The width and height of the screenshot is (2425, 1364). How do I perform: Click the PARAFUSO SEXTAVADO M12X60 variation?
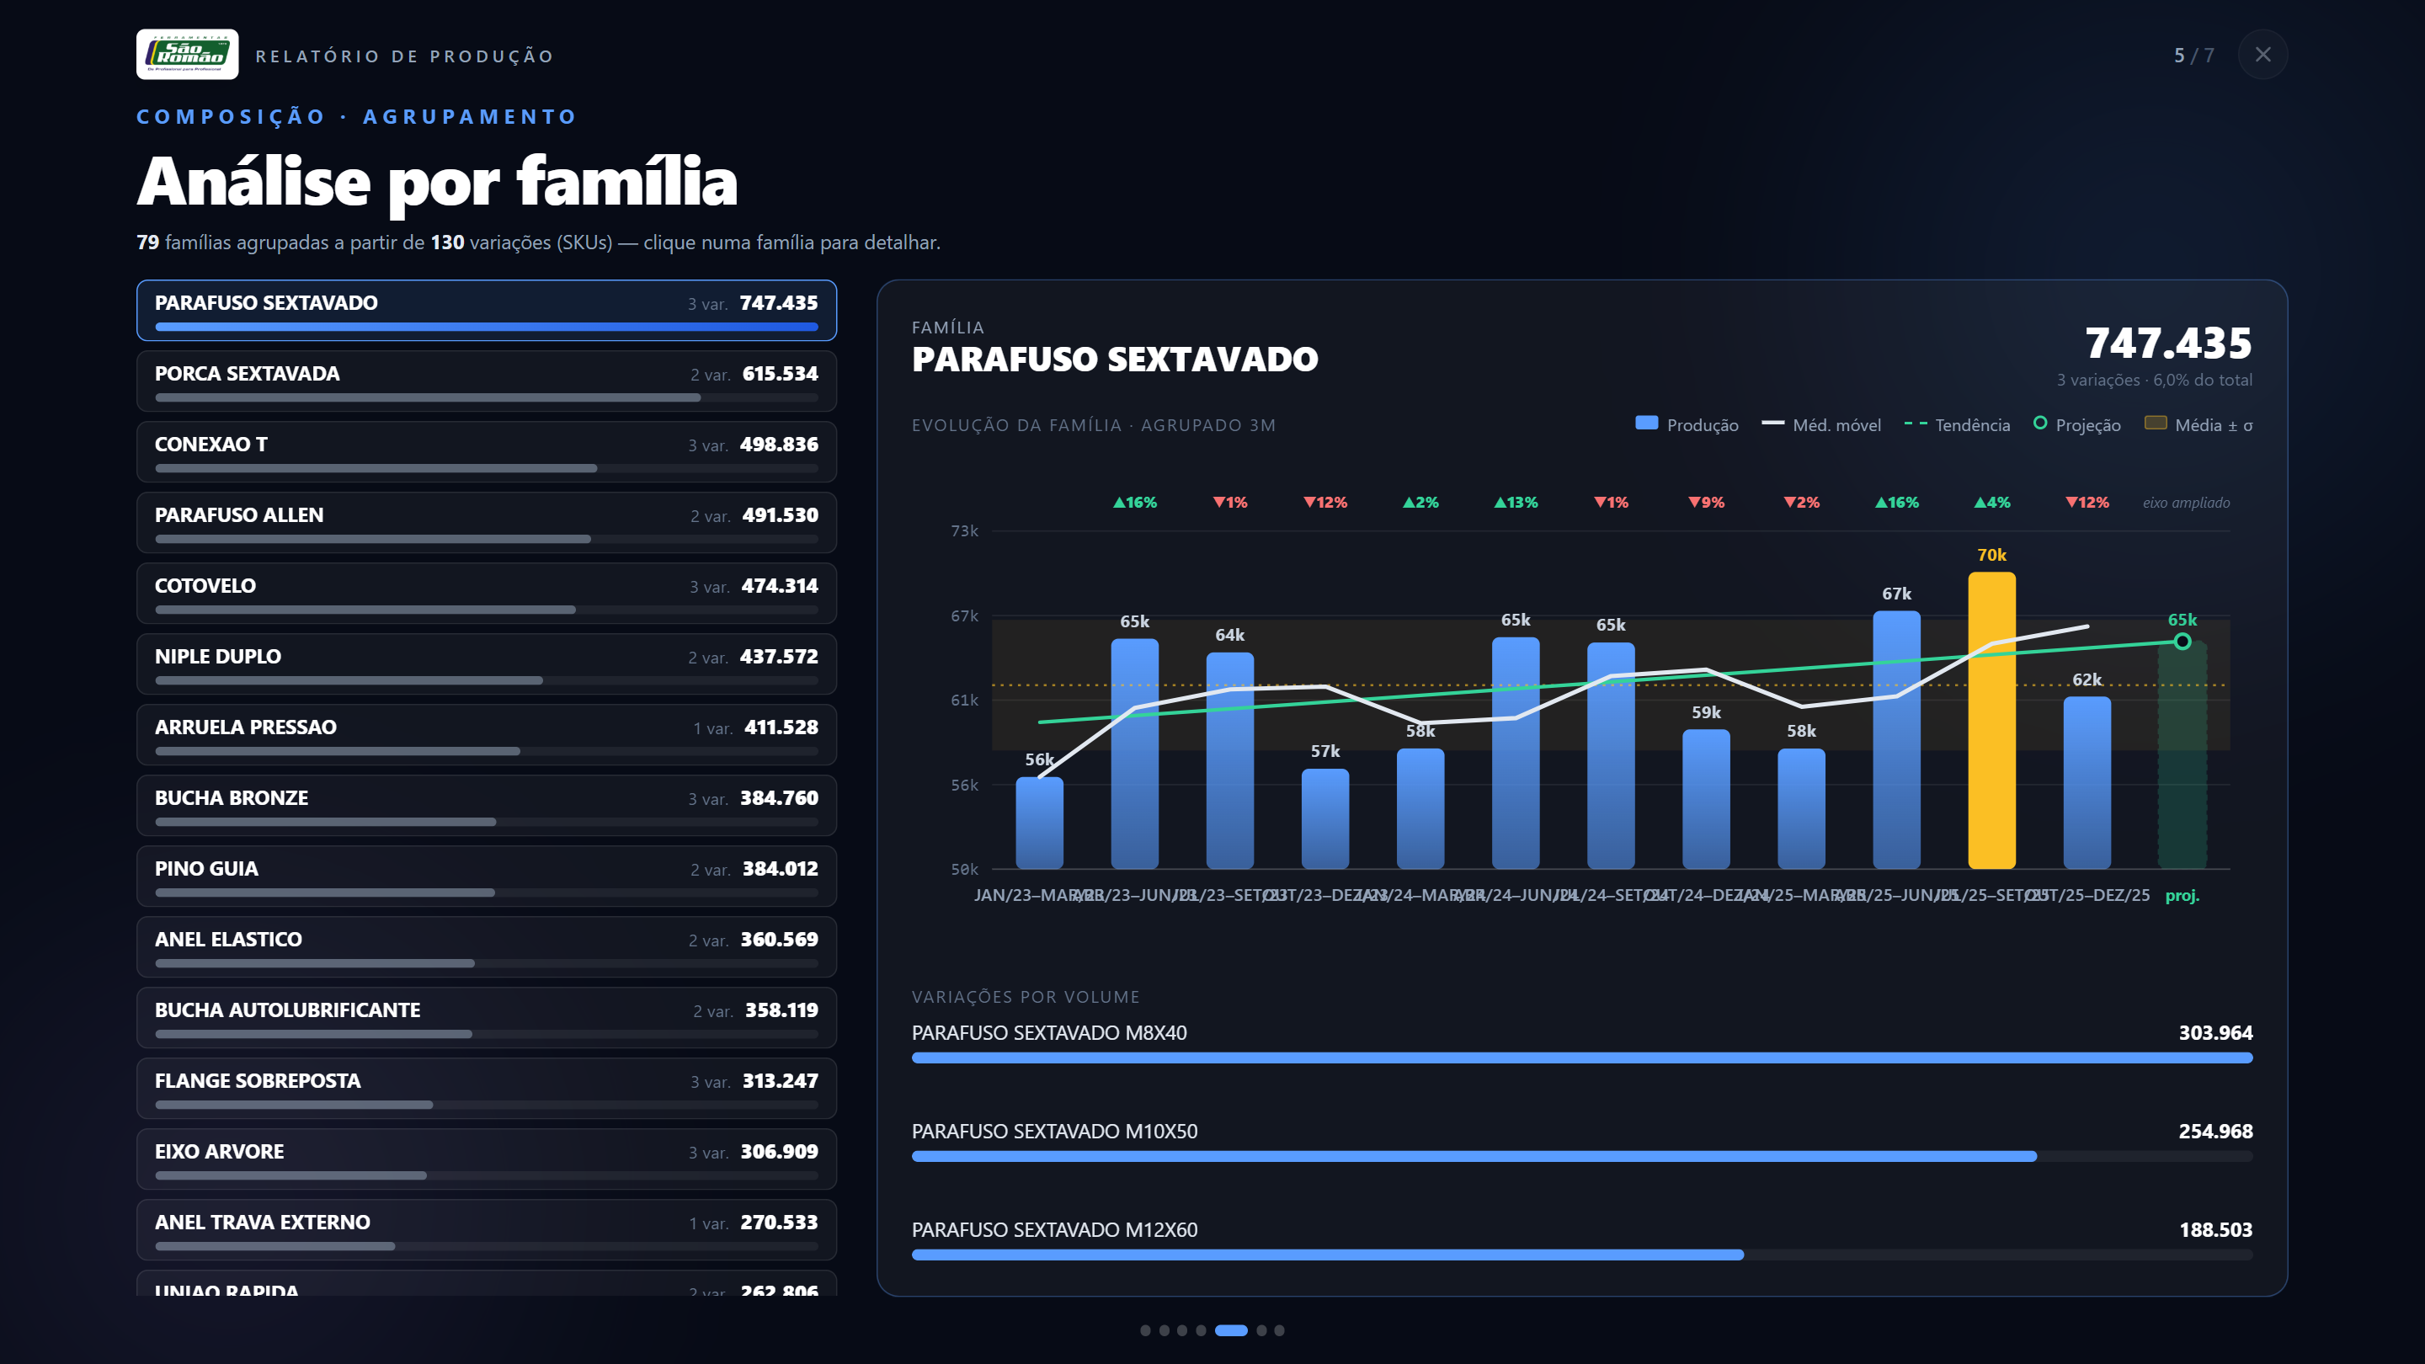pos(1581,1241)
